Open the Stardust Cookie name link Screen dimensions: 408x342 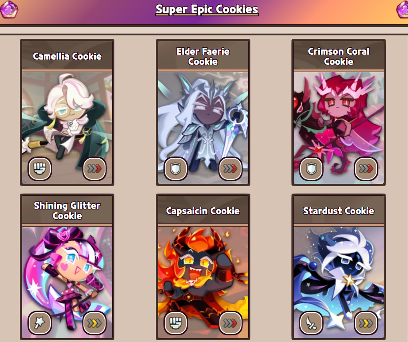coord(339,211)
